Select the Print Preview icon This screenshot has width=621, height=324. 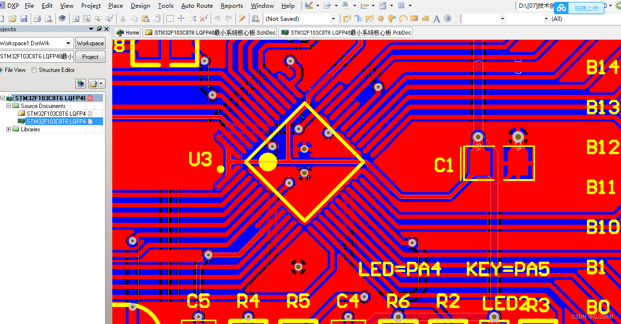pyautogui.click(x=48, y=18)
